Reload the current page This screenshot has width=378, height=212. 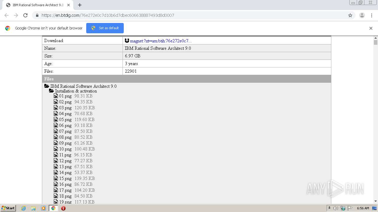[25, 15]
